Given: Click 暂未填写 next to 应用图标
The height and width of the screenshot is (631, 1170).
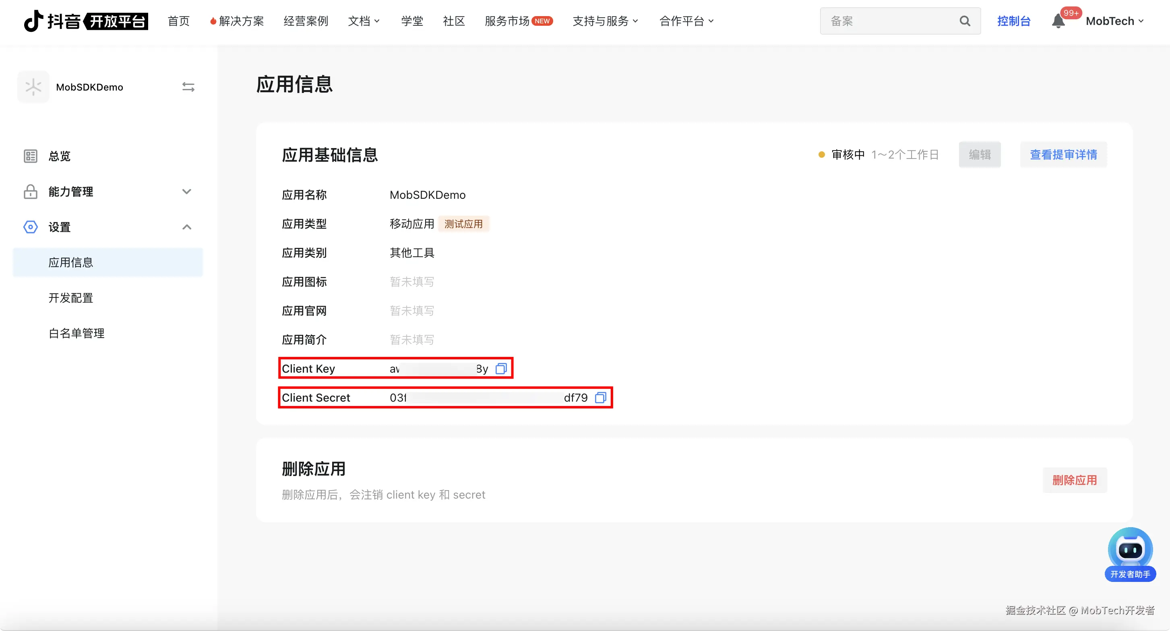Looking at the screenshot, I should coord(412,282).
